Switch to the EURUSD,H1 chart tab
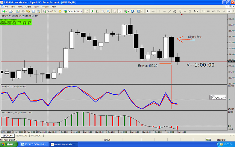 click(22, 136)
